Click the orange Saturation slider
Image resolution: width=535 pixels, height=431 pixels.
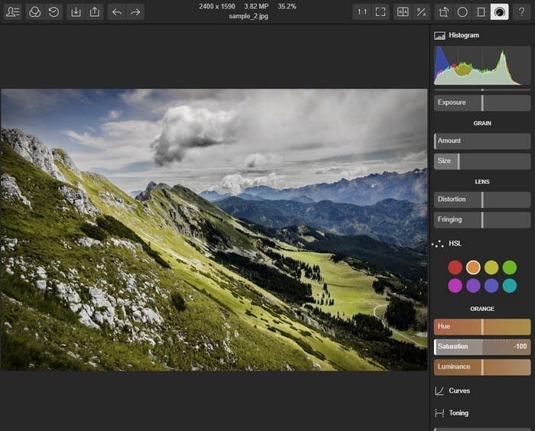point(482,347)
